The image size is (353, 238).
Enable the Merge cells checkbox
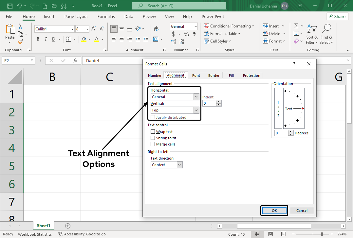point(153,144)
